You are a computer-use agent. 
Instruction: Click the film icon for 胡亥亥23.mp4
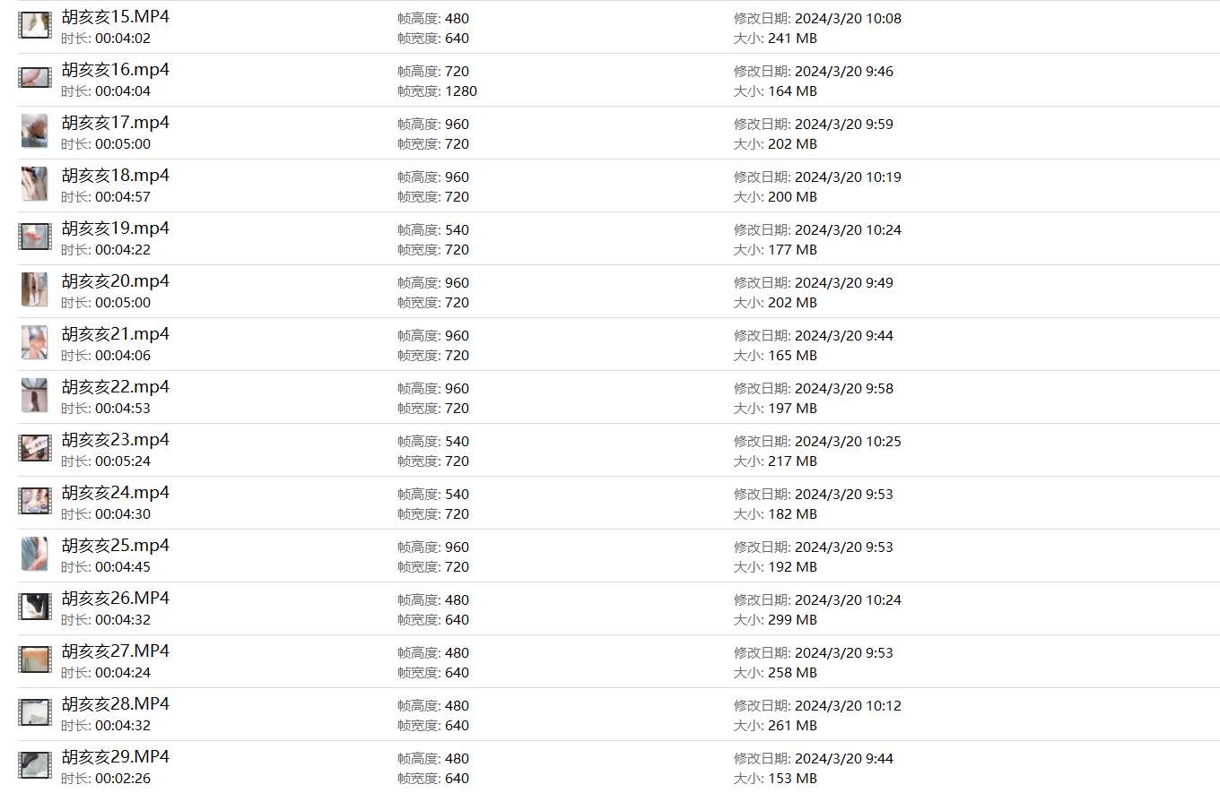tap(35, 449)
